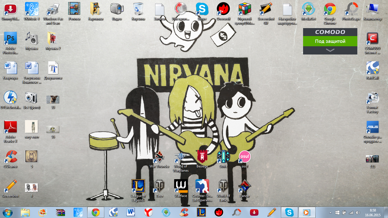Launch Overwolf from the desktop
Screen dimensions: 388x218
[223, 11]
